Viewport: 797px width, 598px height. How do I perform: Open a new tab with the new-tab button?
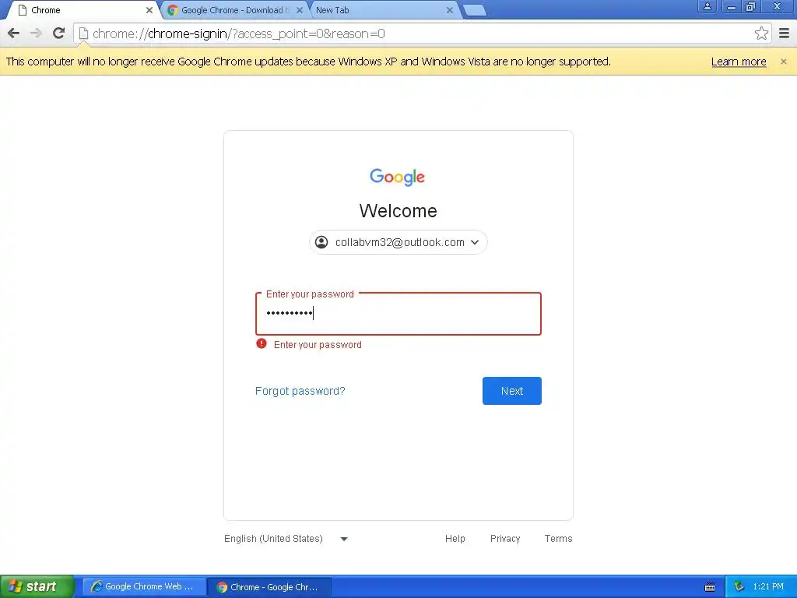[x=476, y=10]
